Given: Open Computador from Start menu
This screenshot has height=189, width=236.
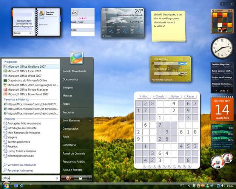Looking at the screenshot, I should click(x=70, y=129).
